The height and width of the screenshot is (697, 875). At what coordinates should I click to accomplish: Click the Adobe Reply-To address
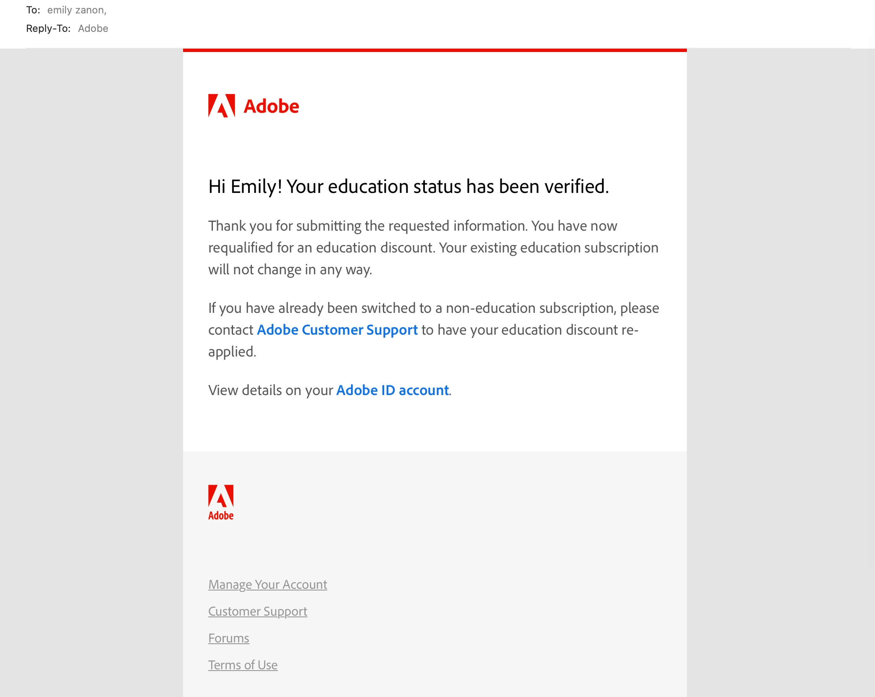pos(93,29)
